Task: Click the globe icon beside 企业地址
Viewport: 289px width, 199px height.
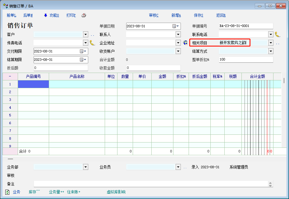Action: coord(186,43)
